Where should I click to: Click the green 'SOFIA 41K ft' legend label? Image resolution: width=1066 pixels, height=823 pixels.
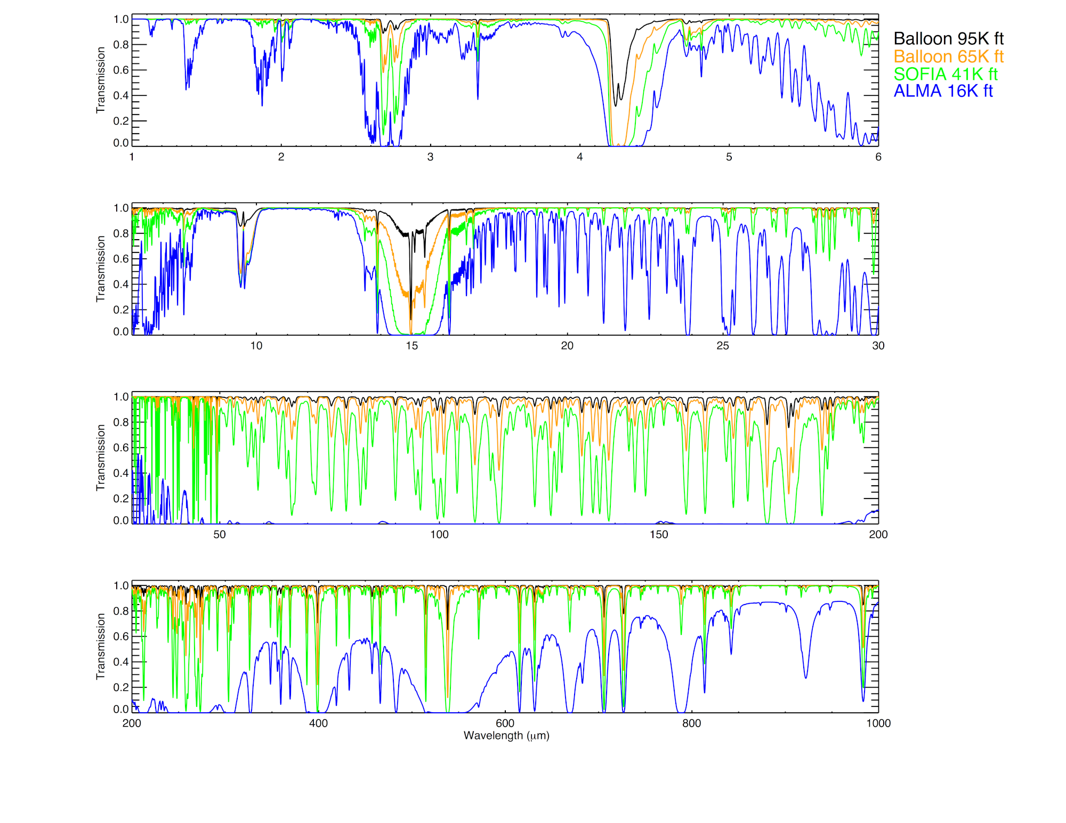(x=945, y=74)
